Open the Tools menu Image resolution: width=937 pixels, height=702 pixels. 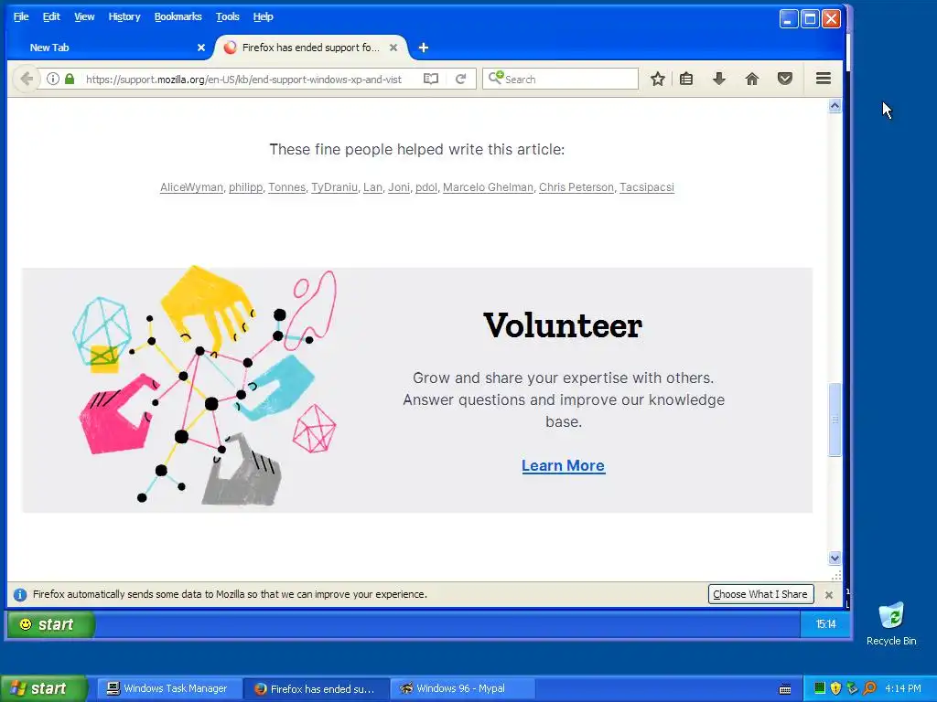(228, 16)
